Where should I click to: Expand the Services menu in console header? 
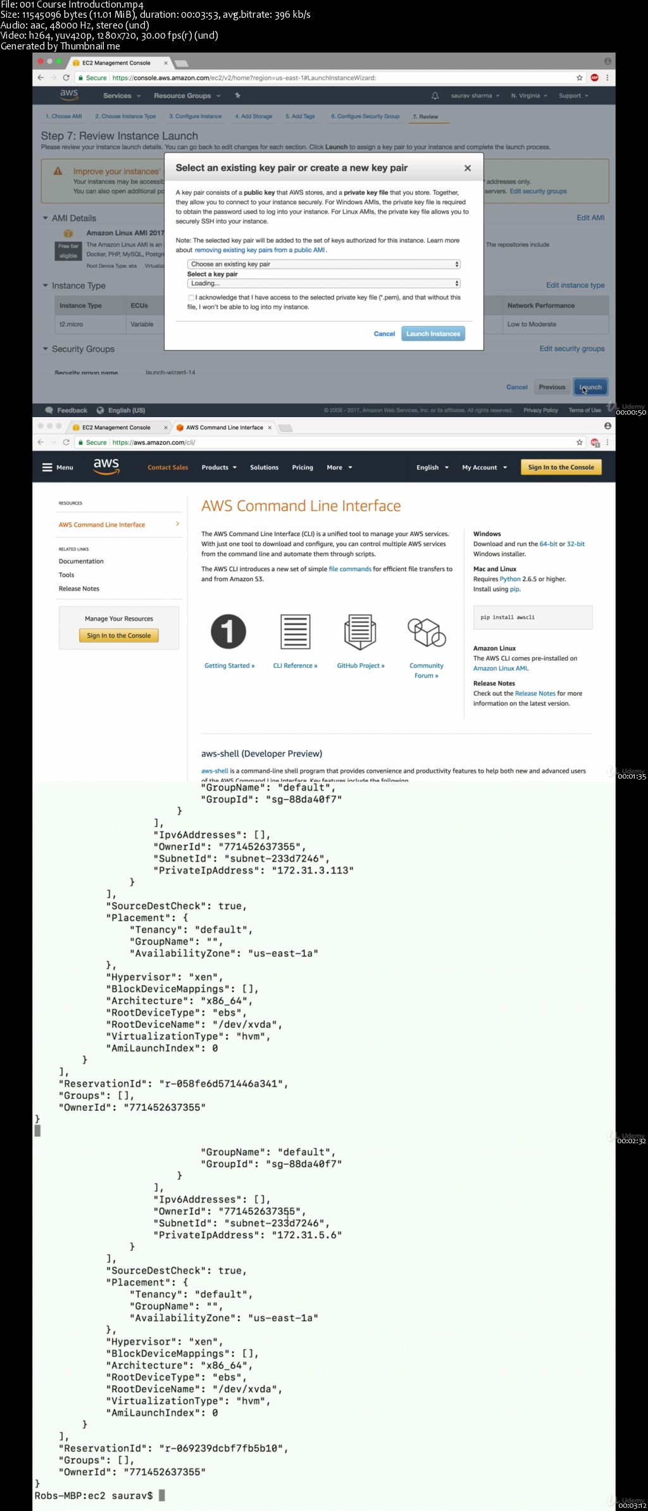pos(121,96)
